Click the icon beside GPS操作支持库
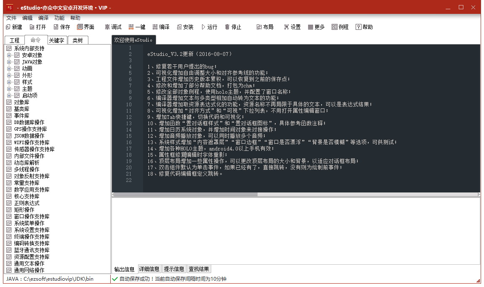 click(x=9, y=129)
